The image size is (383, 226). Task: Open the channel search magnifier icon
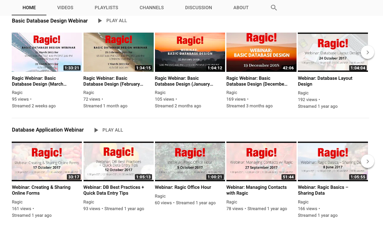pos(274,8)
